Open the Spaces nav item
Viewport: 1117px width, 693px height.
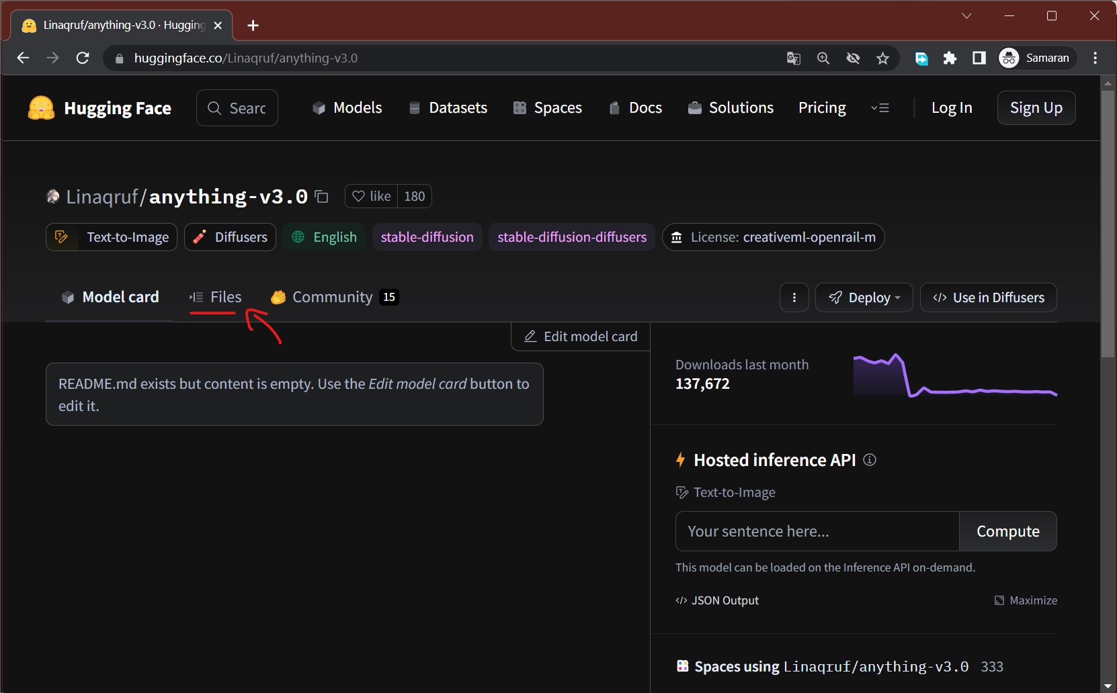point(548,107)
